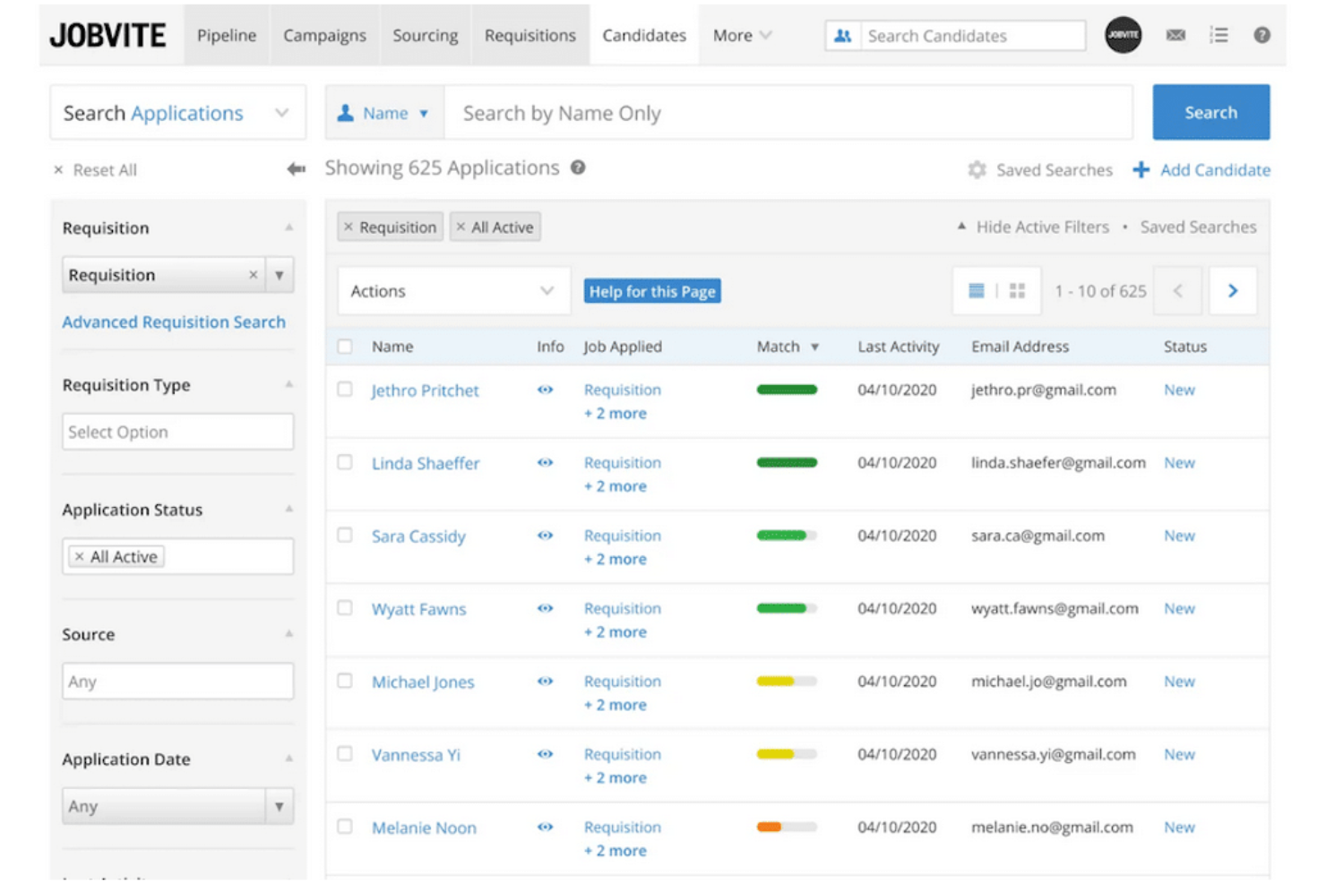1326x884 pixels.
Task: Select the Michael Jones row checkbox
Action: click(x=345, y=681)
